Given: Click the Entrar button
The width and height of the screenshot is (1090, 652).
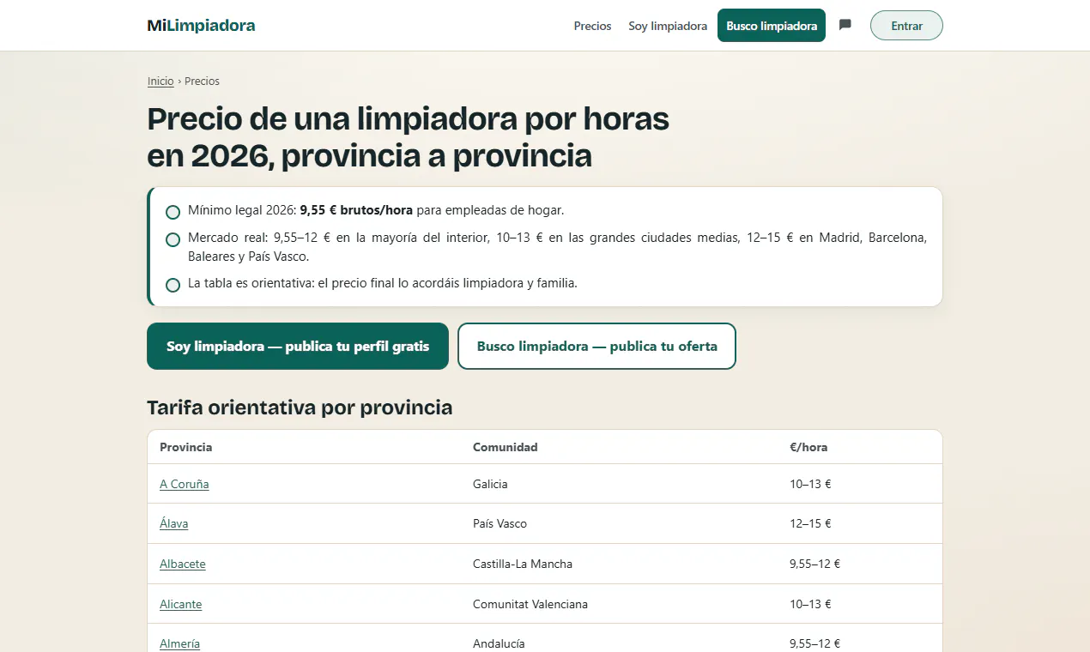Looking at the screenshot, I should coord(906,26).
